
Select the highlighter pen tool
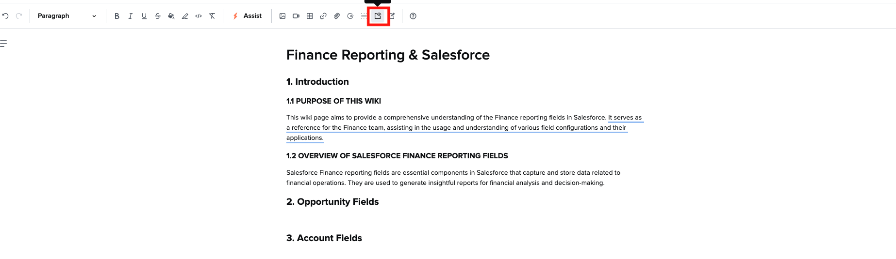click(x=185, y=16)
